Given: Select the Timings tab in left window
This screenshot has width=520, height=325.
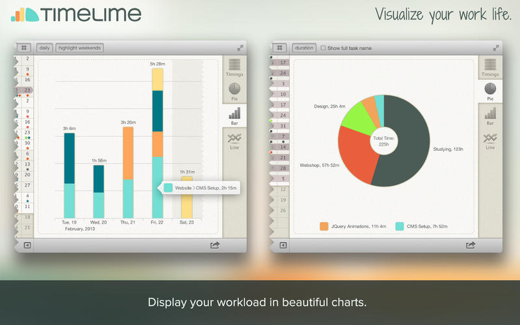Looking at the screenshot, I should (235, 68).
